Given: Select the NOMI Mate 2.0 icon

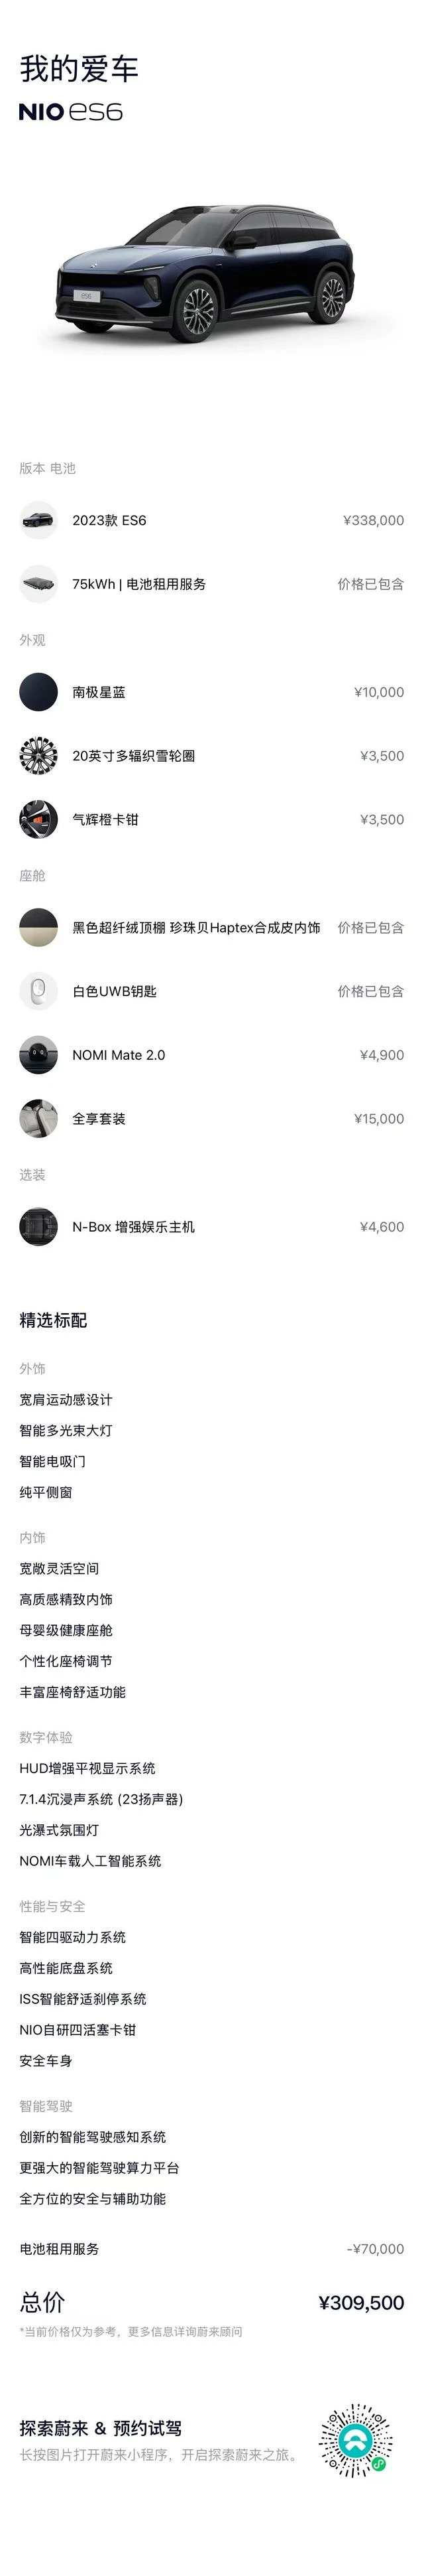Looking at the screenshot, I should coord(38,1055).
